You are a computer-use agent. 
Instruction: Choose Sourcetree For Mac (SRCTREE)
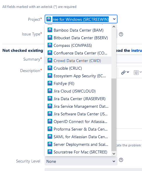pyautogui.click(x=78, y=152)
